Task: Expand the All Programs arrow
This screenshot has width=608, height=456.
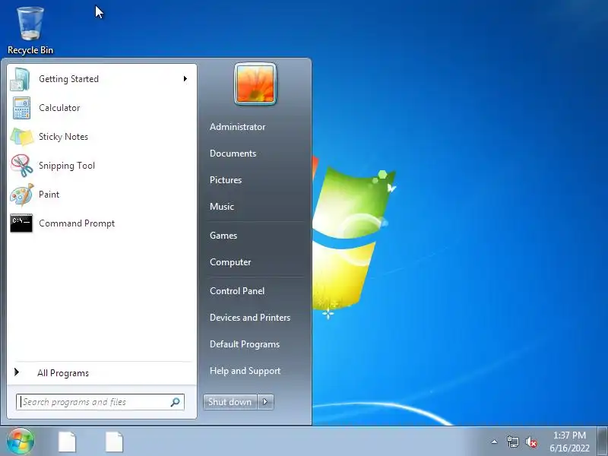Action: pos(16,372)
